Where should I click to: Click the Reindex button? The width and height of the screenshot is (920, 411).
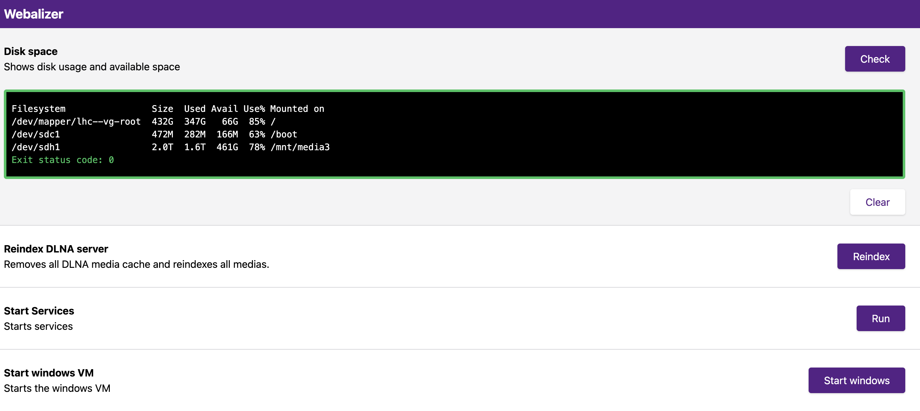[x=871, y=256]
